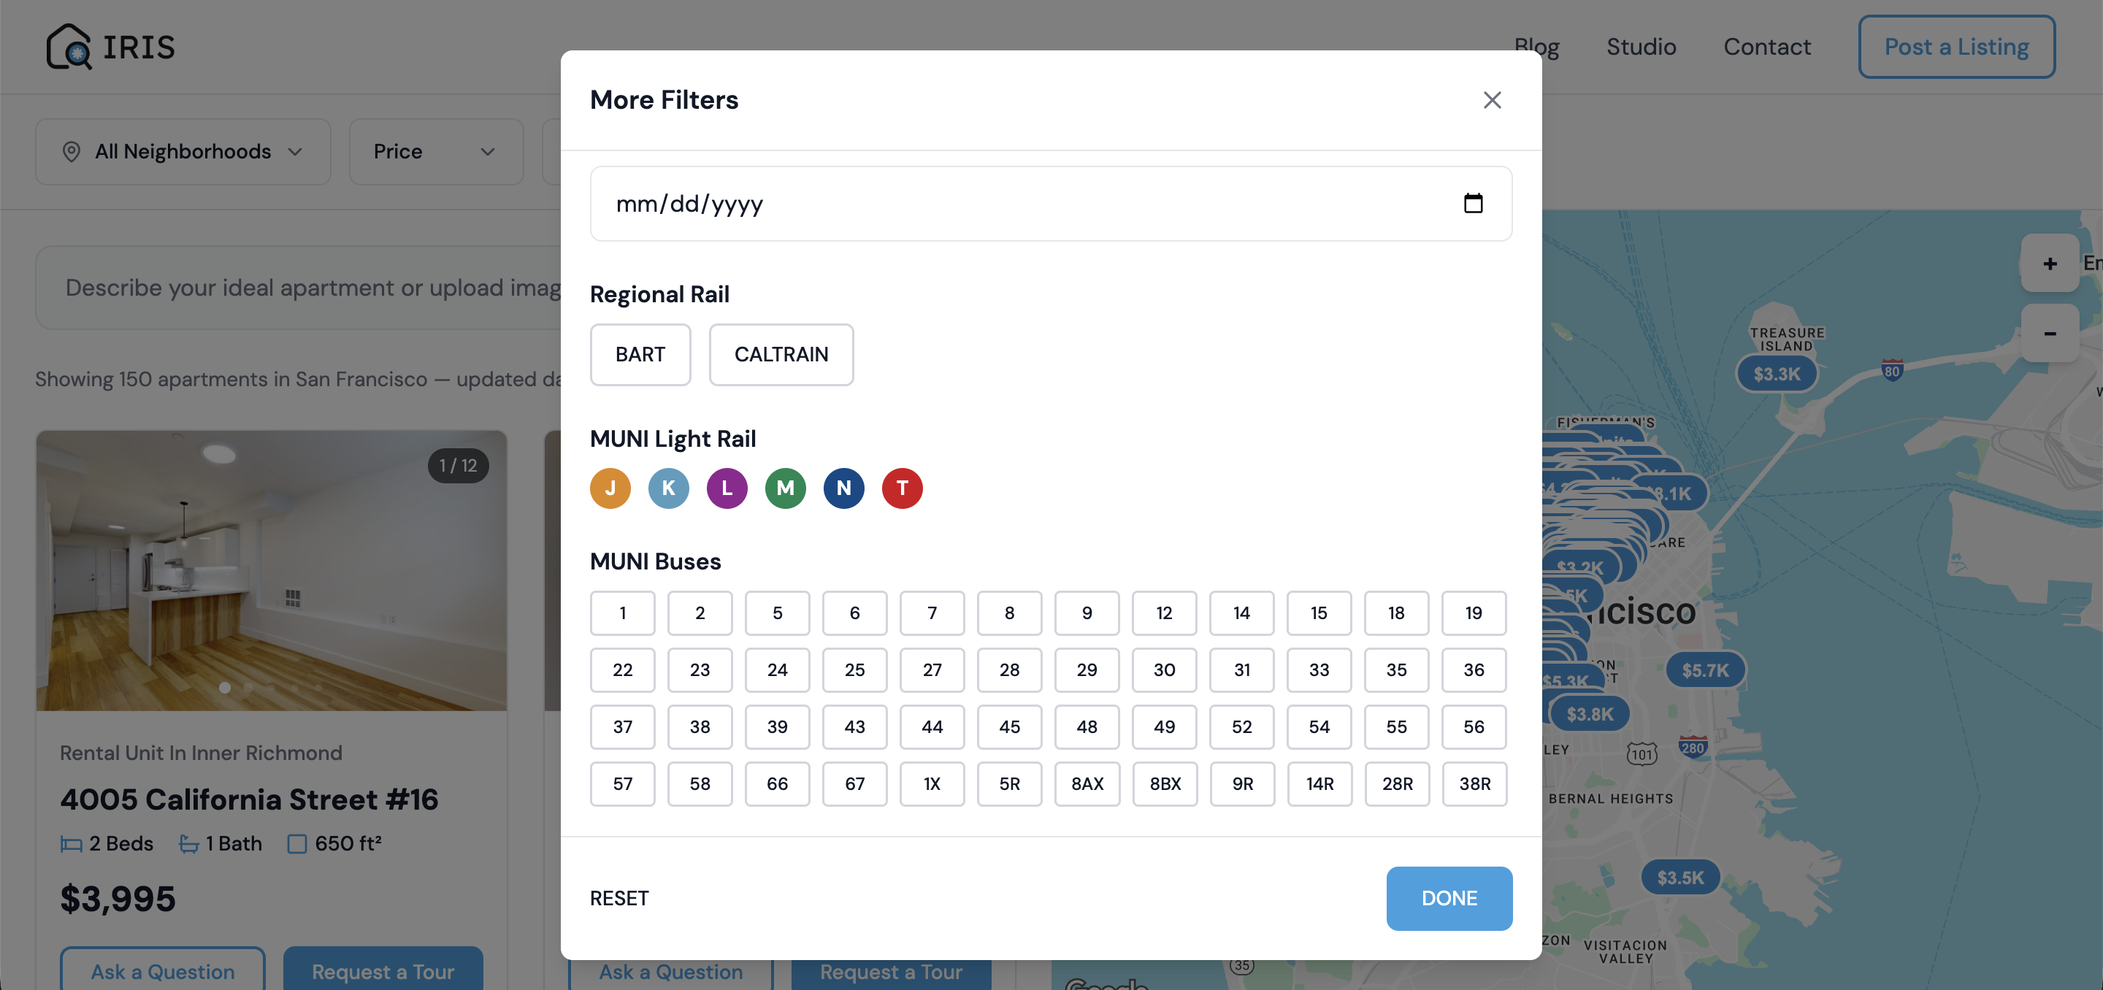Select the J light rail line icon
The image size is (2103, 990).
coord(610,488)
